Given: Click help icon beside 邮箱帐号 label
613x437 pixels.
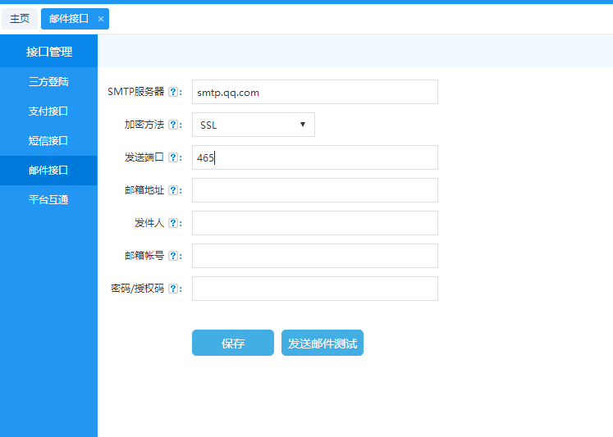Looking at the screenshot, I should click(172, 256).
